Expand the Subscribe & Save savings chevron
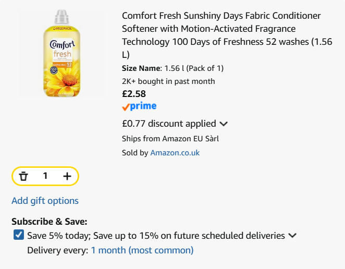This screenshot has width=345, height=269. coord(292,236)
